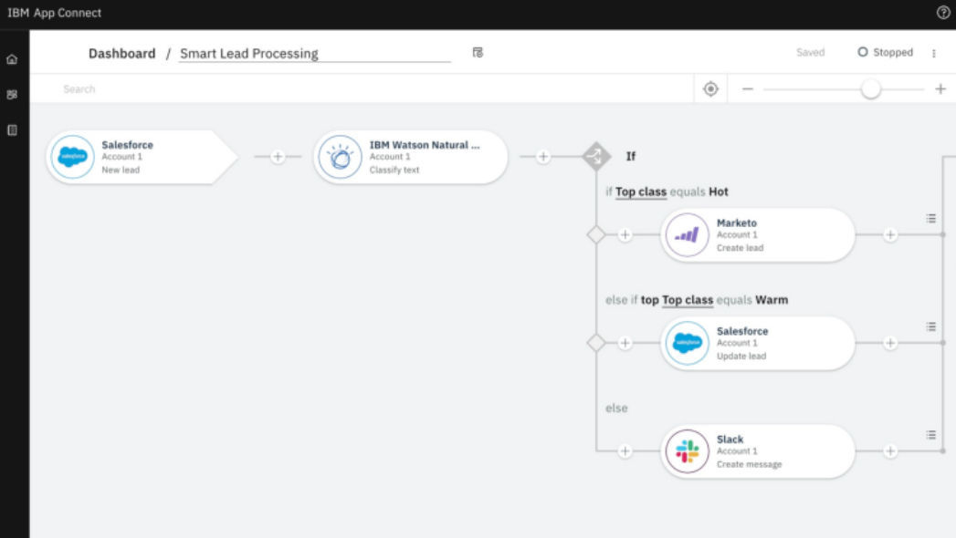The width and height of the screenshot is (956, 538).
Task: Open options menu on the Marketo branch
Action: (930, 219)
